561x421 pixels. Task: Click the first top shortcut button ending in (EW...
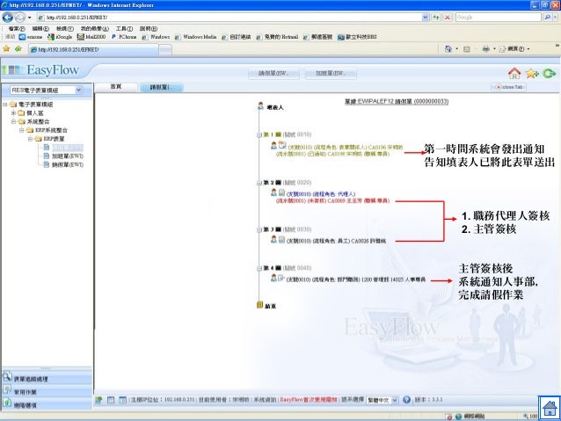273,73
